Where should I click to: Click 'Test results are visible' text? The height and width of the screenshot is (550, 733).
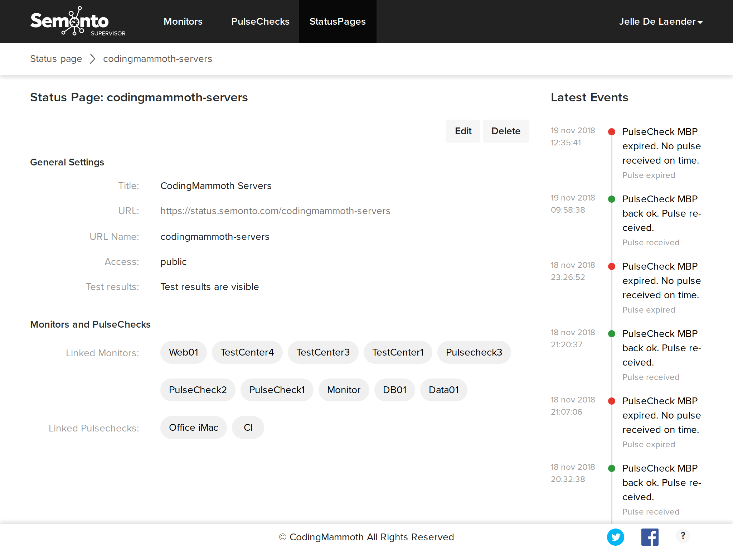210,287
